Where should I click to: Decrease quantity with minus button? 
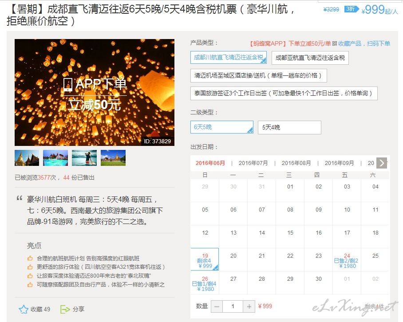(x=217, y=306)
